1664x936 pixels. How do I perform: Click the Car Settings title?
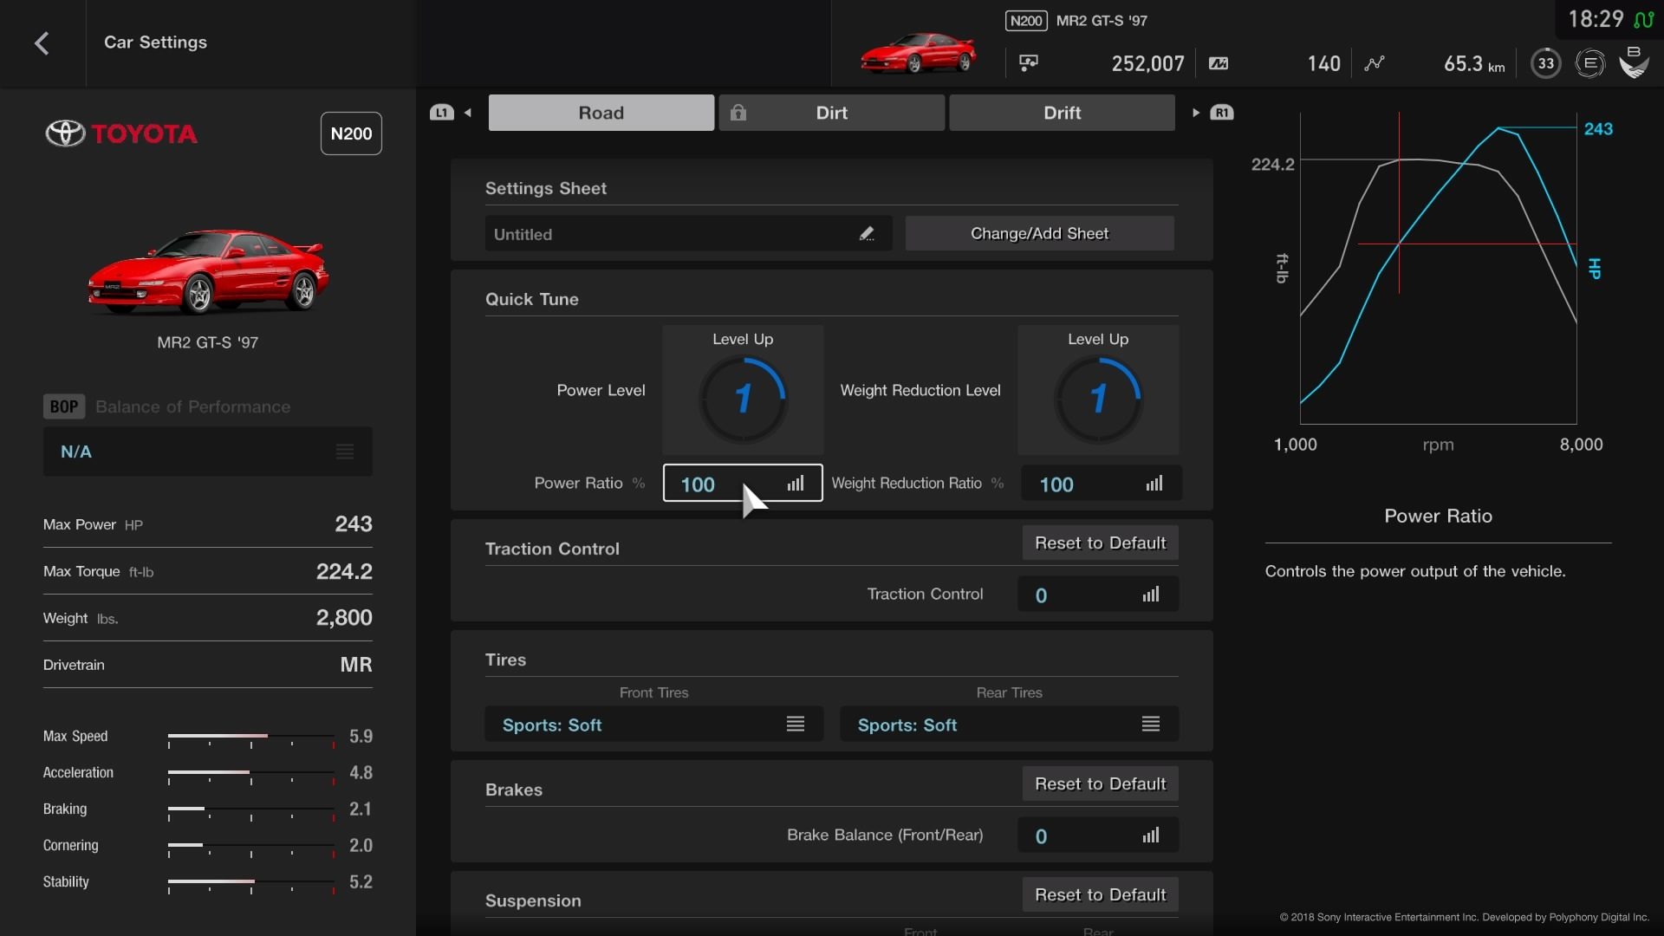[155, 42]
